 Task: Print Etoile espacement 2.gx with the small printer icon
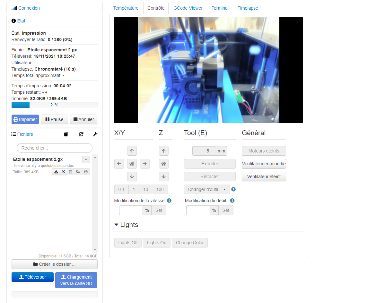[86, 172]
